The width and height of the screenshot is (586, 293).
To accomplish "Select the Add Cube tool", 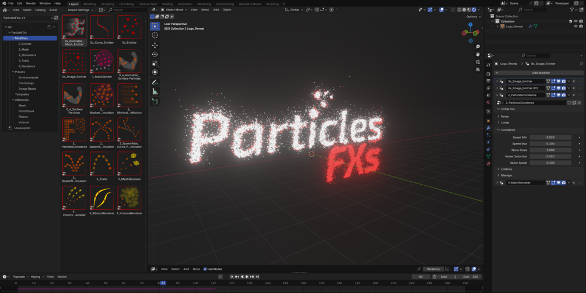I will (x=155, y=101).
